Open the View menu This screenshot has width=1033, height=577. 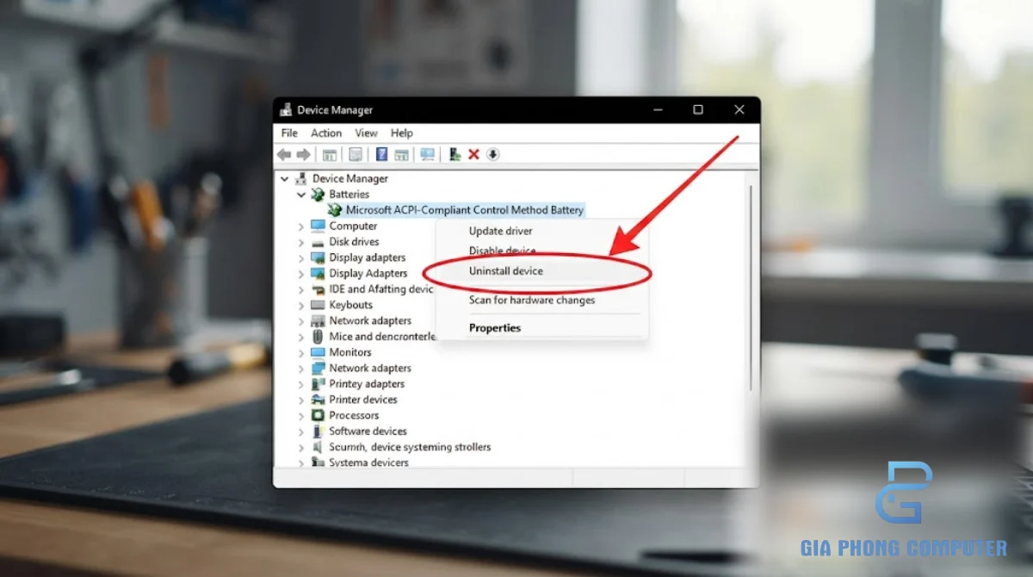[367, 133]
